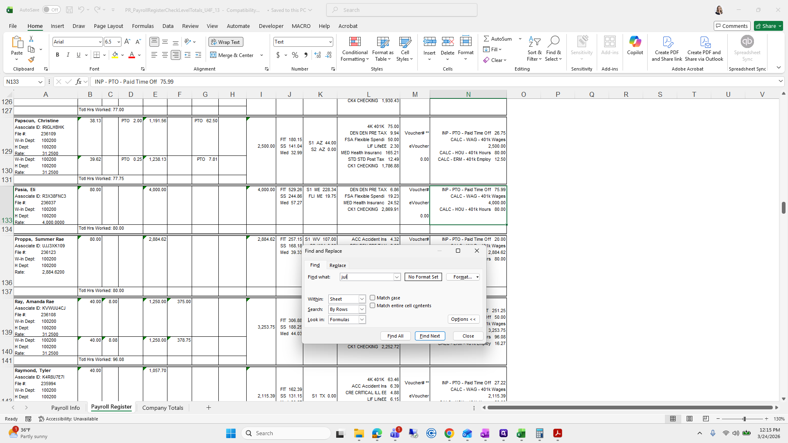
Task: Switch to Page Break Preview view
Action: click(x=706, y=419)
